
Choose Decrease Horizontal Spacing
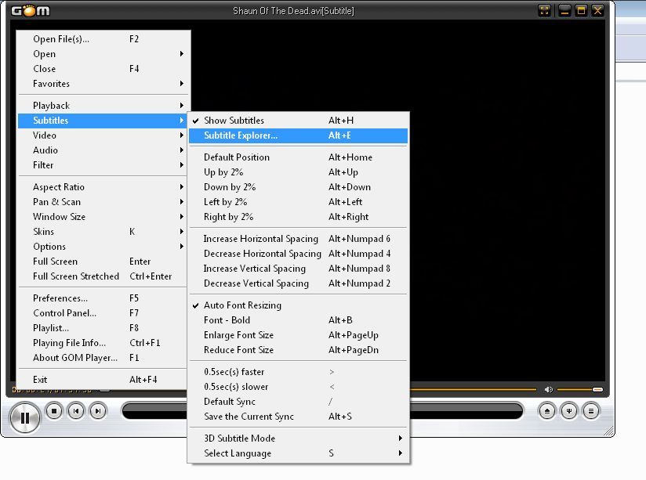pos(298,254)
